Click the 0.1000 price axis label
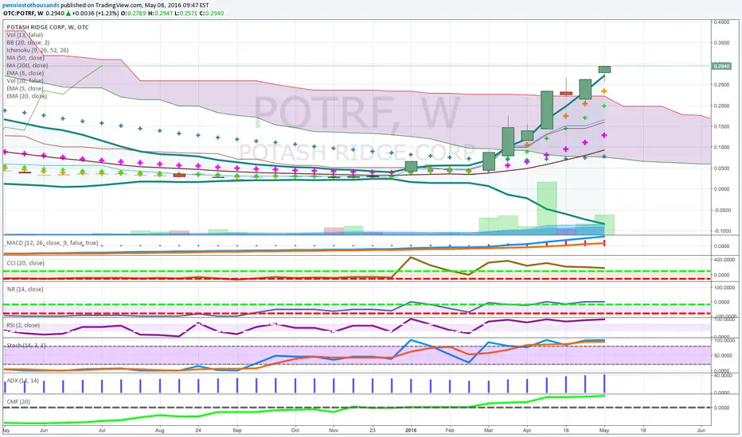The width and height of the screenshot is (742, 437). [x=723, y=147]
